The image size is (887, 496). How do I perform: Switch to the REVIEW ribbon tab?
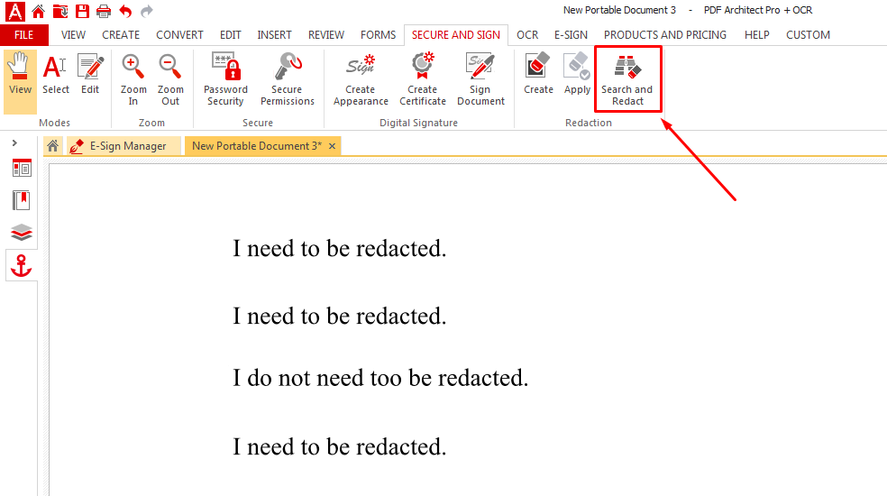[x=326, y=35]
